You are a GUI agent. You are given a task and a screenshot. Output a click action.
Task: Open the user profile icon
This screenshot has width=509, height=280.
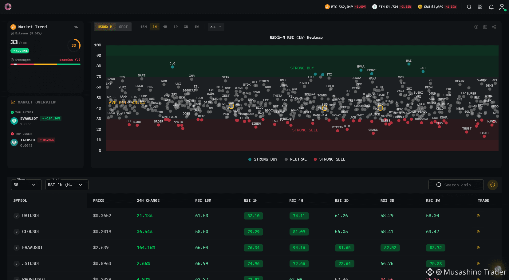[502, 7]
